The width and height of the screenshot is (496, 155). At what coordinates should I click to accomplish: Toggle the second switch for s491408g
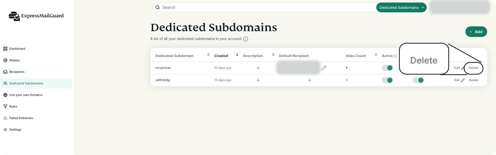pyautogui.click(x=418, y=80)
